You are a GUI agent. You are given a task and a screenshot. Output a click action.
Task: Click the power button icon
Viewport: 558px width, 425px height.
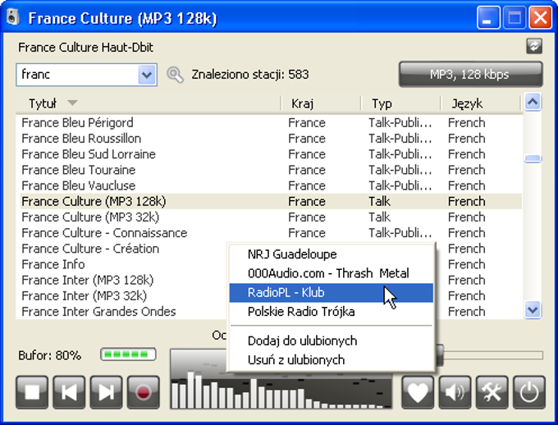[528, 392]
